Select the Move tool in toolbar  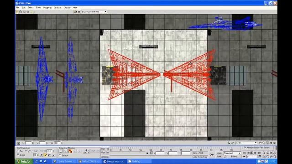pos(17,12)
